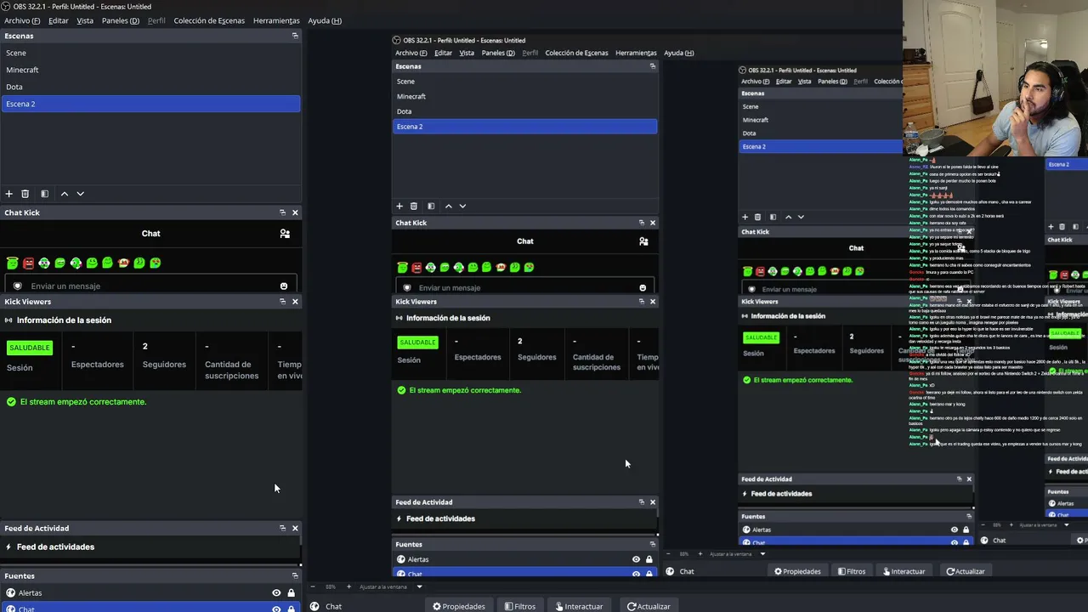Click shield icon in main chat message box
Screen dimensions: 1088x612
17,286
